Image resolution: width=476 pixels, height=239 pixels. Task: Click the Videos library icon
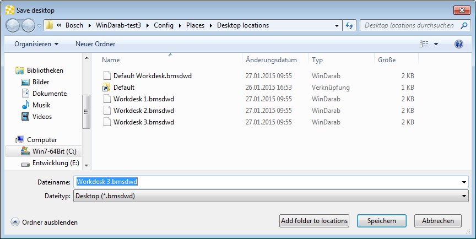coord(25,117)
